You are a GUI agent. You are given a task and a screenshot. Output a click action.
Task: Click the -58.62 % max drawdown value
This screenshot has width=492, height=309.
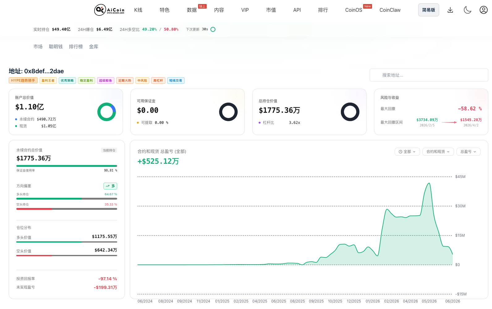click(x=470, y=109)
